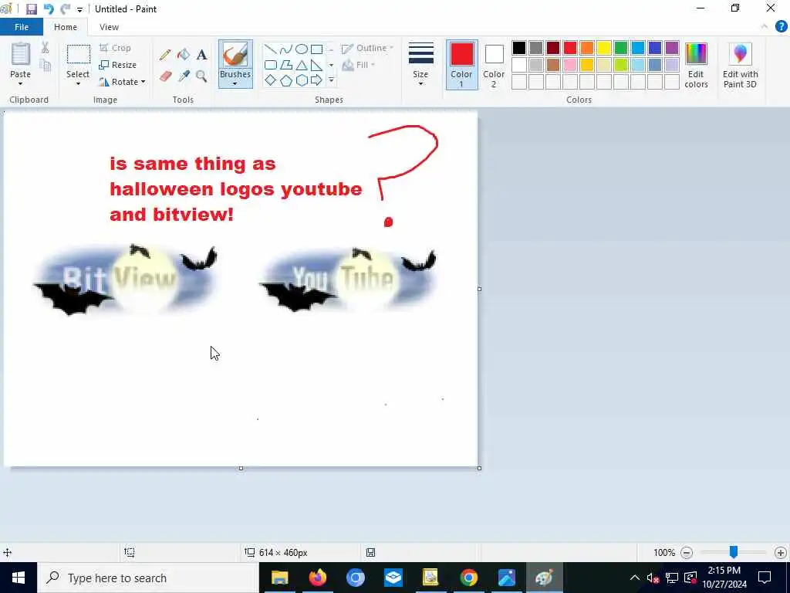Click the Resize button
This screenshot has height=593, width=790.
click(118, 65)
